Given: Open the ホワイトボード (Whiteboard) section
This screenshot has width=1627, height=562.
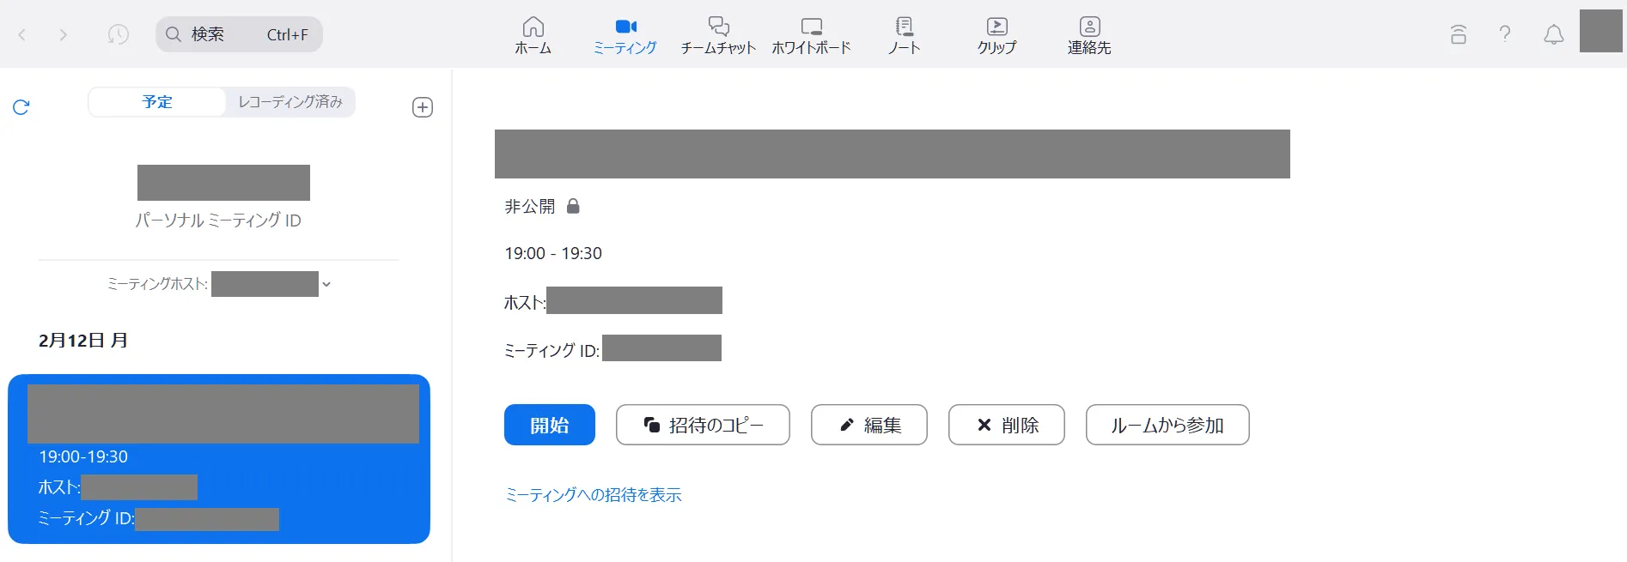Looking at the screenshot, I should click(x=811, y=35).
